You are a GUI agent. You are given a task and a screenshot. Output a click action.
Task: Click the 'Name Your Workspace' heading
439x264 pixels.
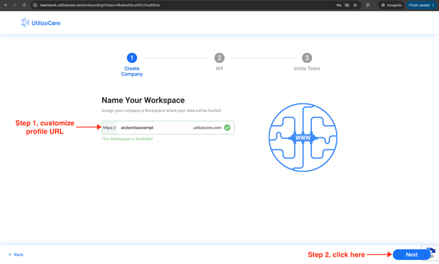pyautogui.click(x=143, y=100)
